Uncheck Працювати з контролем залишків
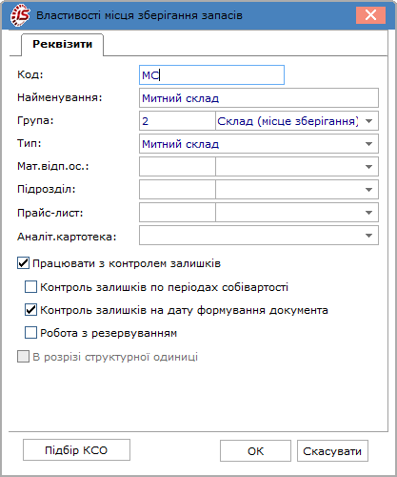Image resolution: width=397 pixels, height=477 pixels. point(23,263)
